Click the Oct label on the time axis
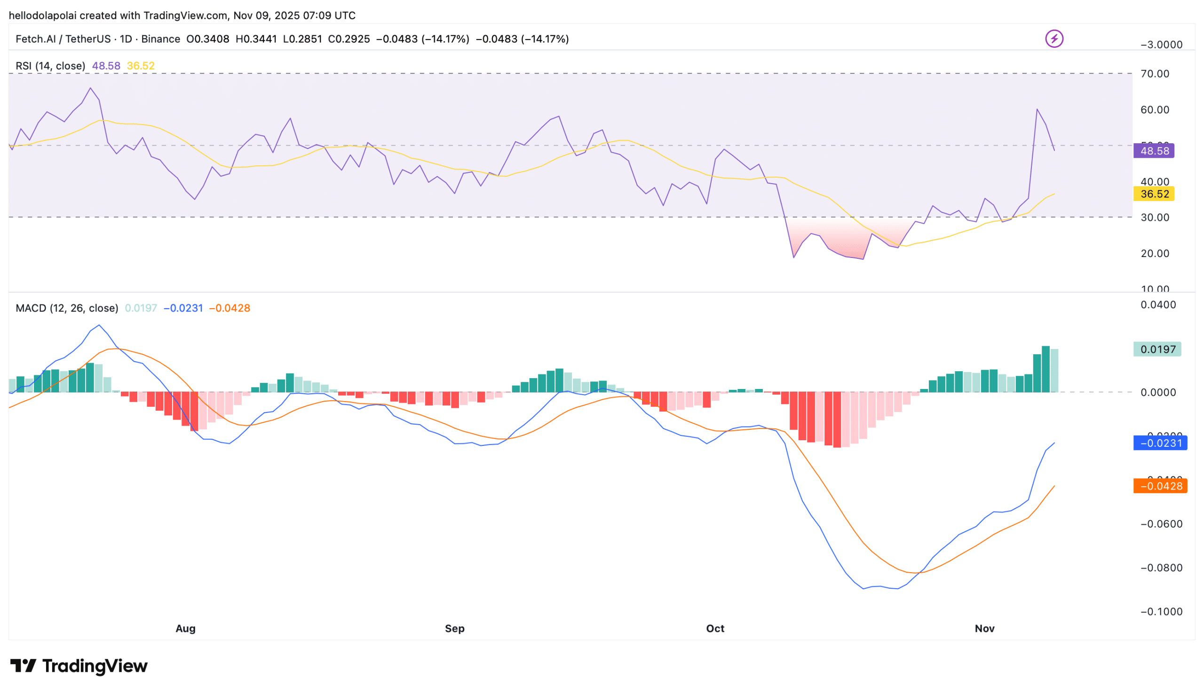This screenshot has width=1204, height=692. (715, 628)
